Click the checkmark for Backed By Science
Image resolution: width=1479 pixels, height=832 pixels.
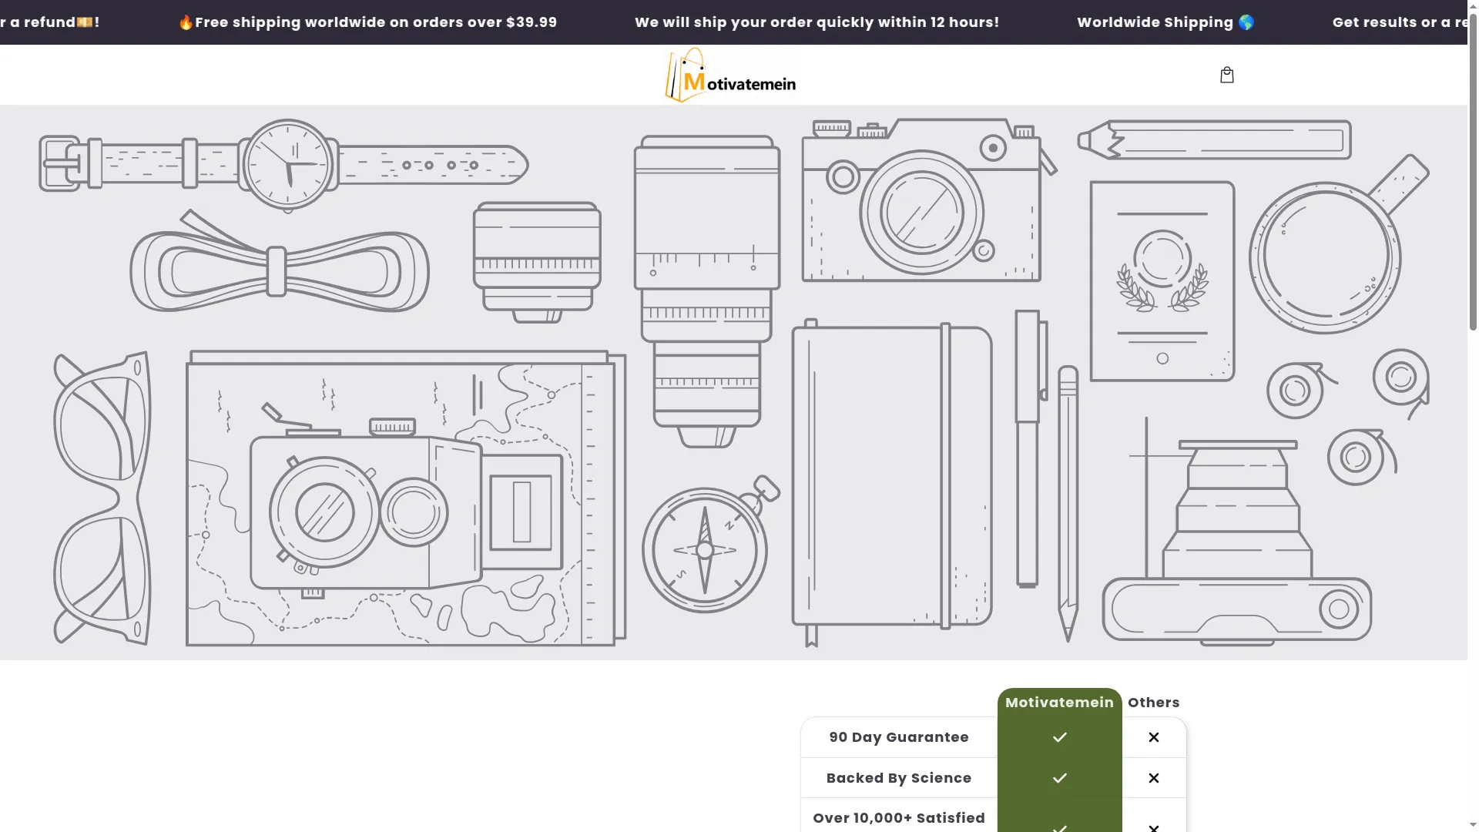pyautogui.click(x=1060, y=778)
